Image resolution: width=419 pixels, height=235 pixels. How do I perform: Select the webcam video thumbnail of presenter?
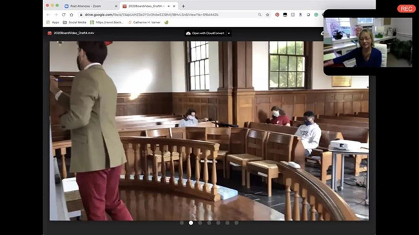point(368,42)
